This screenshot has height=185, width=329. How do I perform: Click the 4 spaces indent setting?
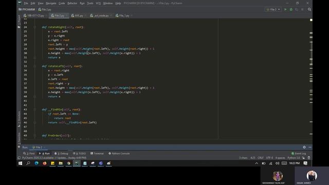280,158
